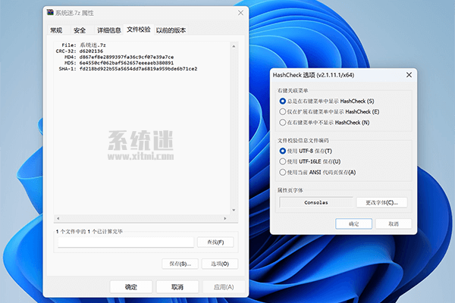The image size is (455, 303).
Task: Click the Consolas font display field
Action: (x=316, y=202)
